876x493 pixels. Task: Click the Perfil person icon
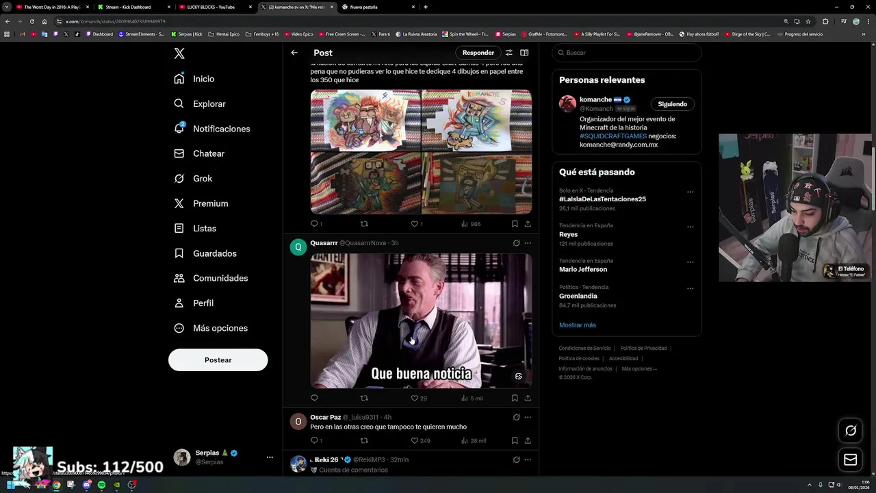click(179, 303)
